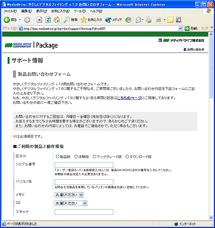Click the 製品お問い合わせフォーム heading
Viewport: 215px width, 228px height.
44,74
